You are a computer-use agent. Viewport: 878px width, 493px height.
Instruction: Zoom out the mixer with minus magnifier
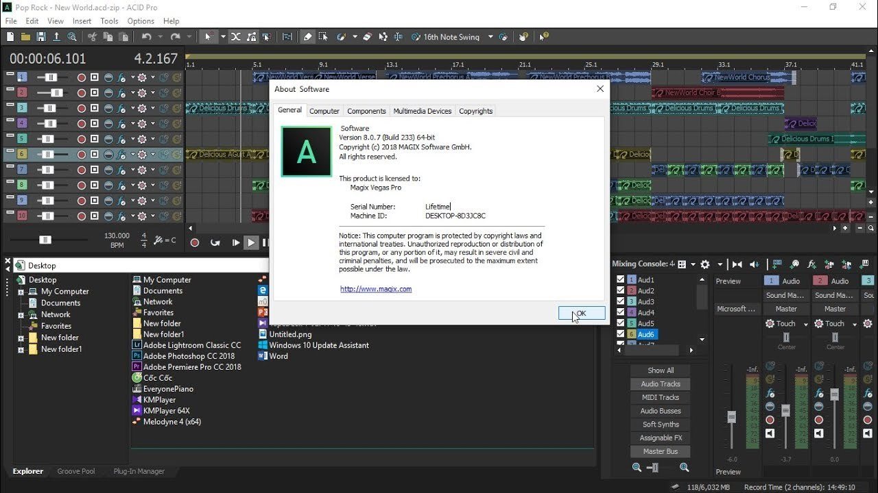click(x=637, y=467)
